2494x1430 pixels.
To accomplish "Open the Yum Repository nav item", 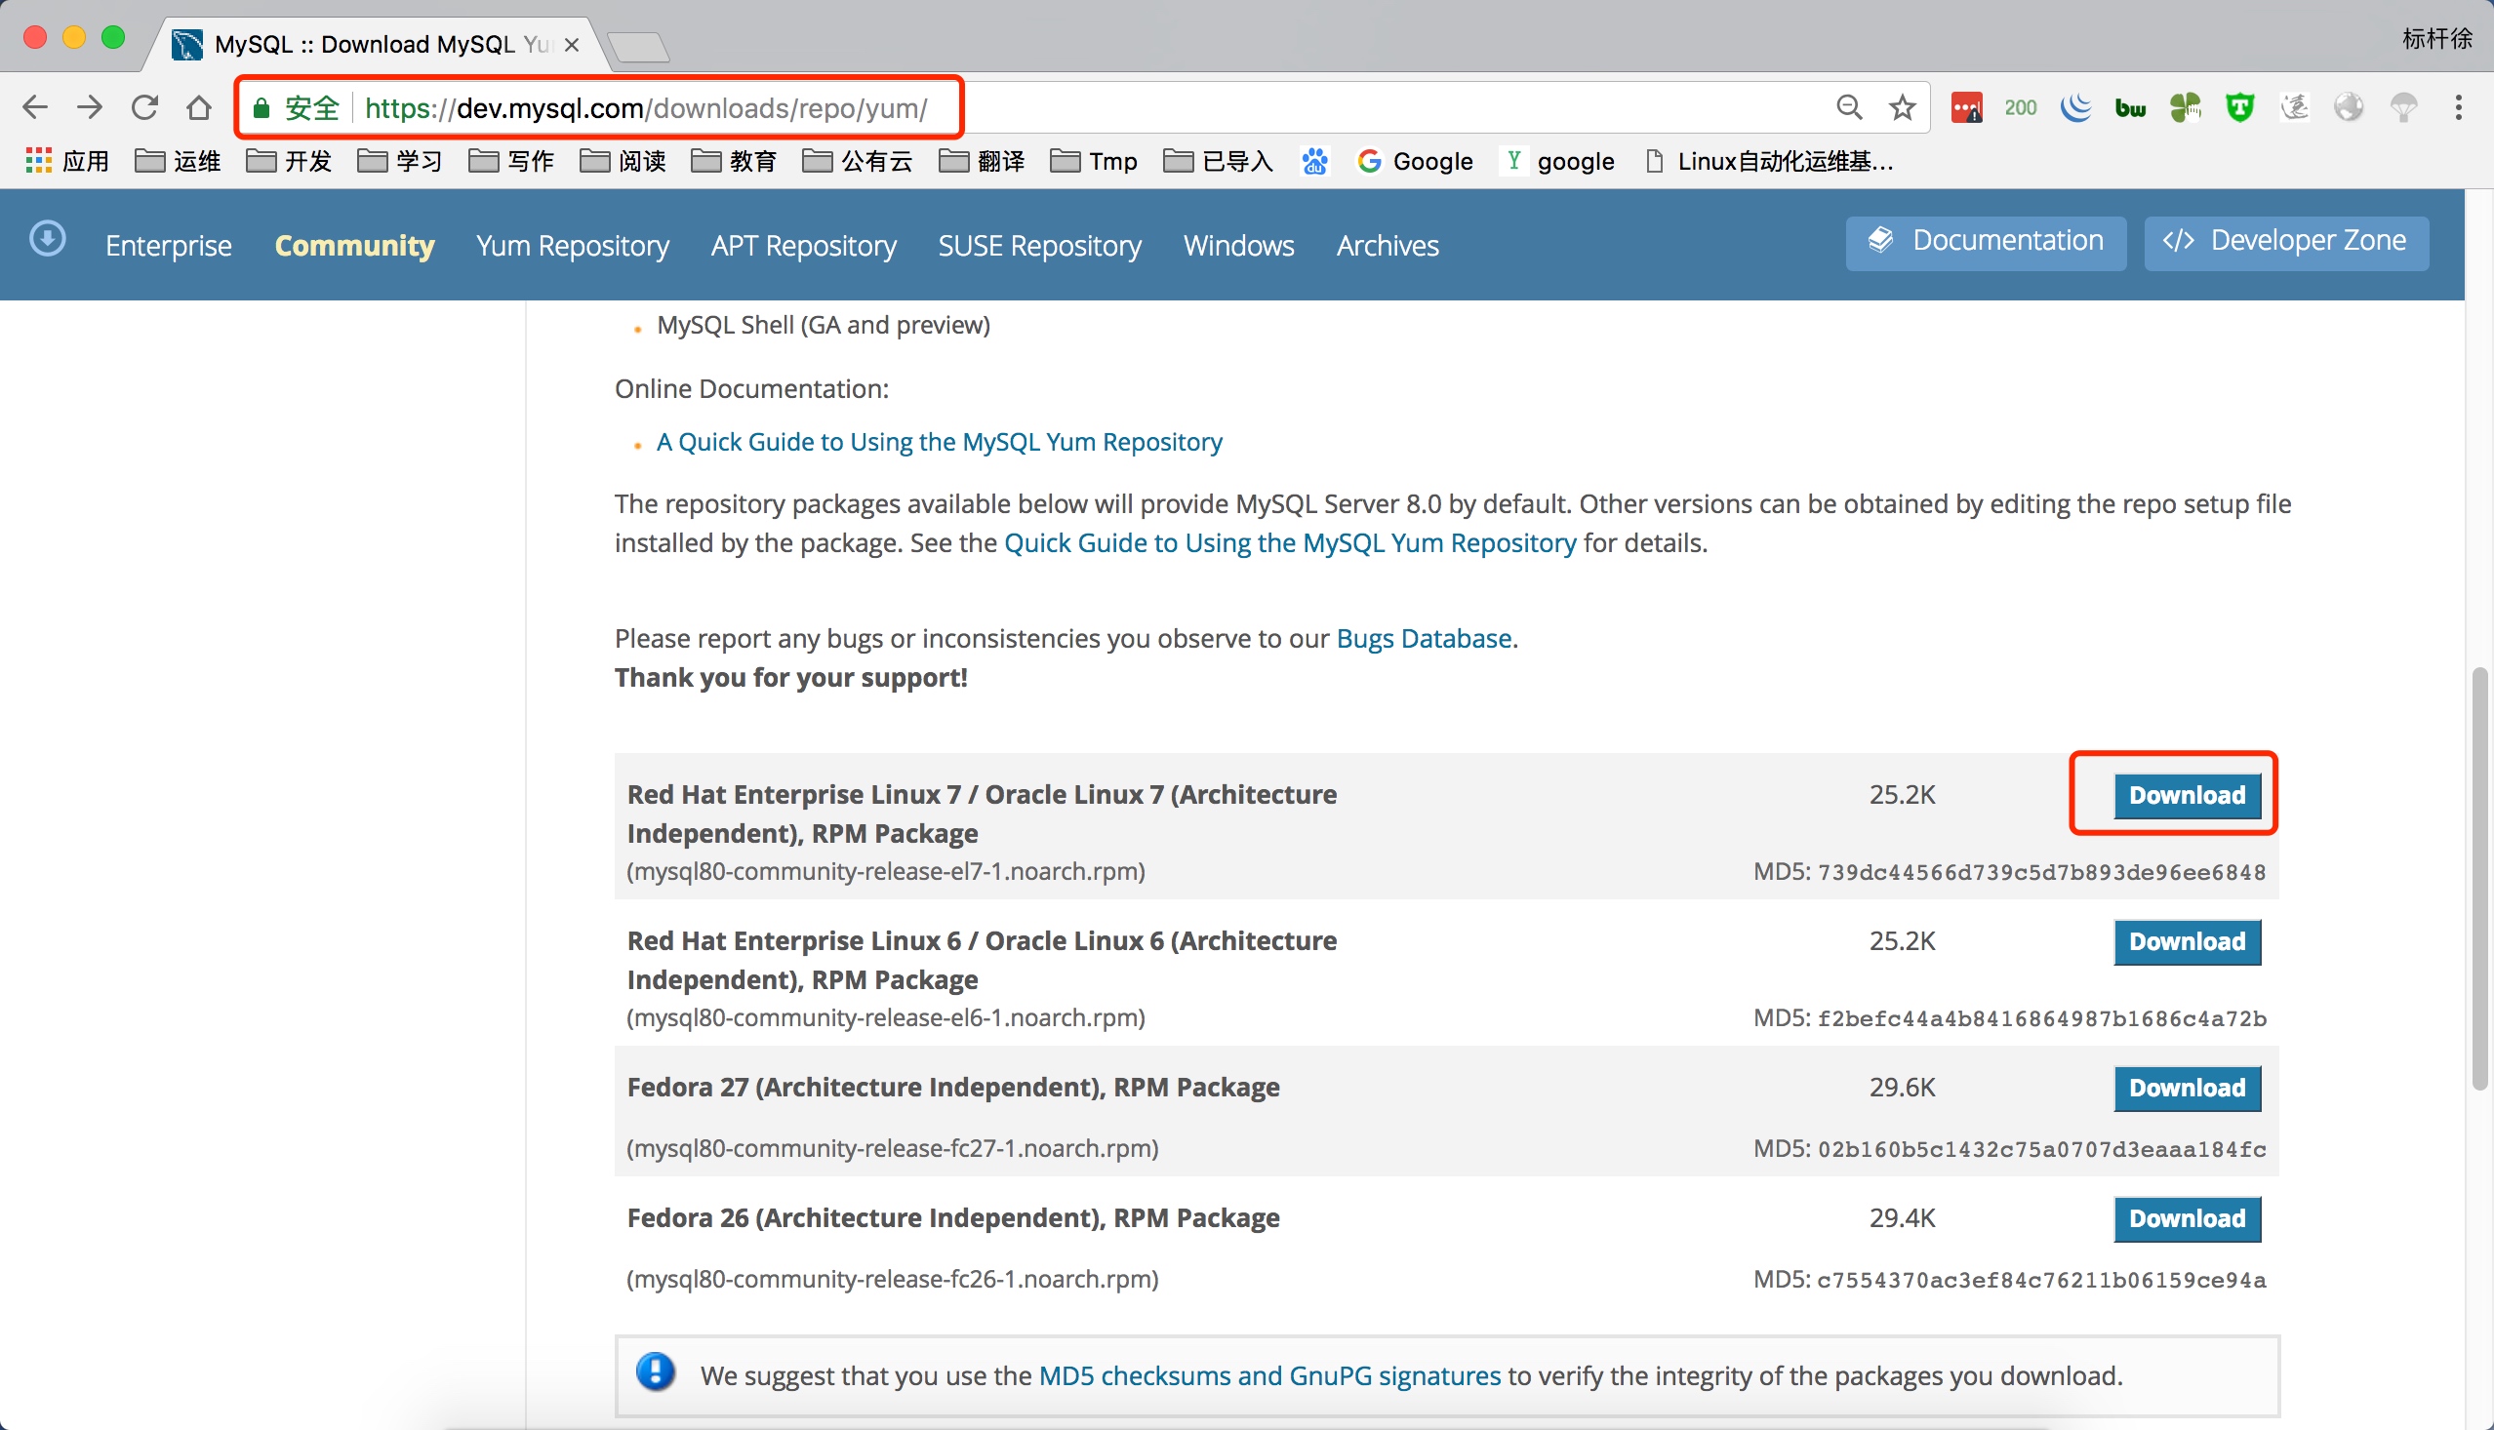I will (x=573, y=245).
